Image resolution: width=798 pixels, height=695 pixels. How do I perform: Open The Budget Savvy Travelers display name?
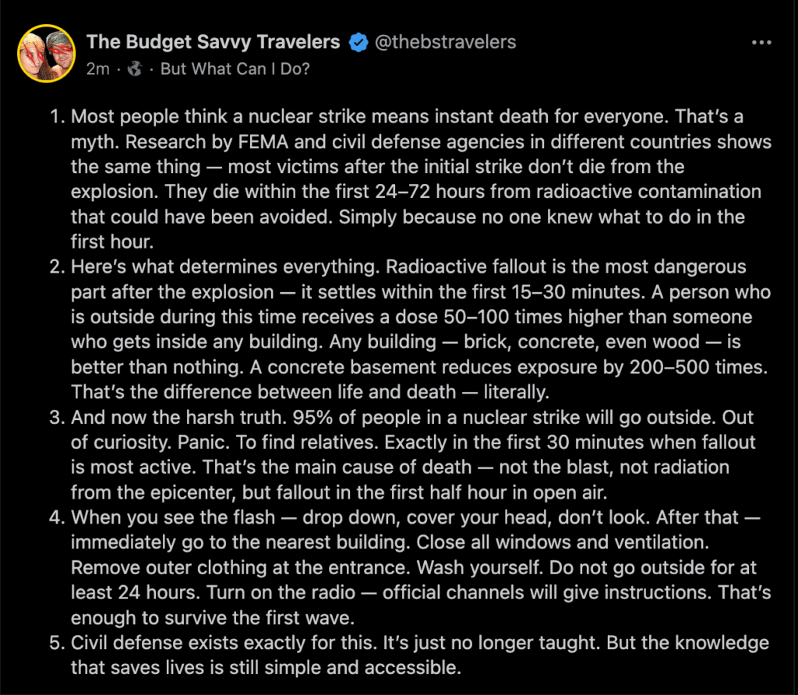pos(213,42)
